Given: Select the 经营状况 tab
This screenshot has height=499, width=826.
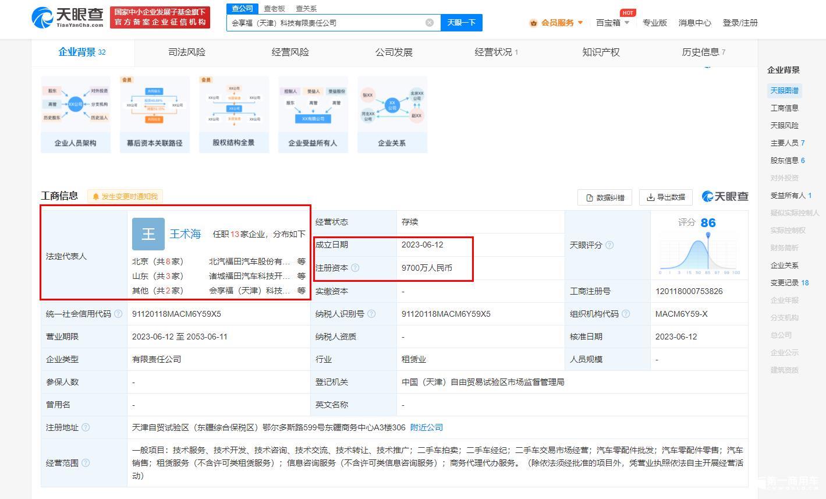Looking at the screenshot, I should pyautogui.click(x=496, y=52).
